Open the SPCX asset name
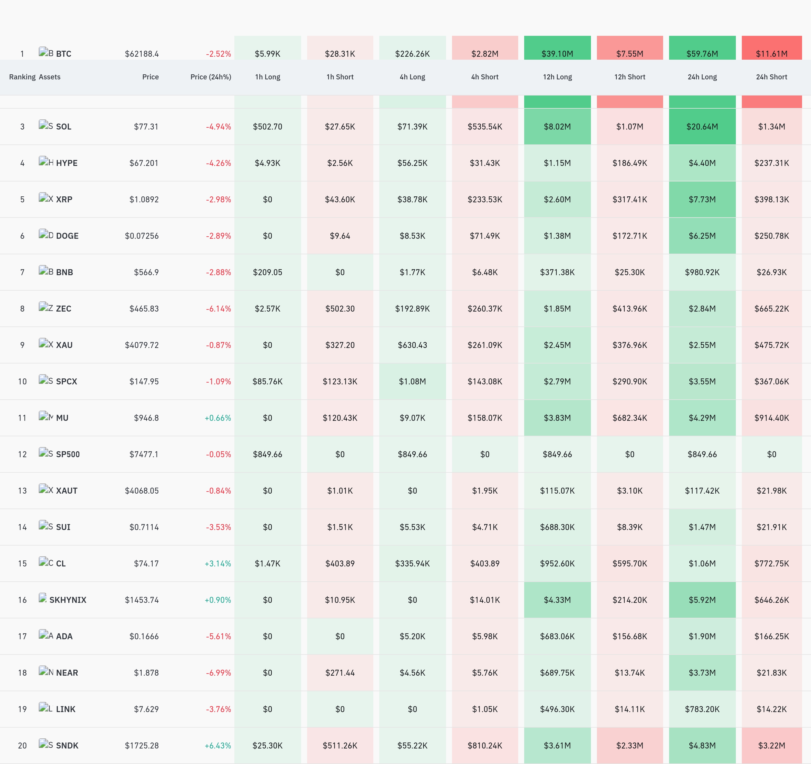This screenshot has height=764, width=811. [x=66, y=381]
